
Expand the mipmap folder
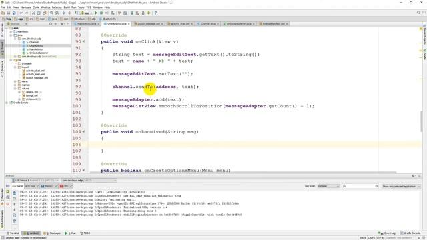15,85
